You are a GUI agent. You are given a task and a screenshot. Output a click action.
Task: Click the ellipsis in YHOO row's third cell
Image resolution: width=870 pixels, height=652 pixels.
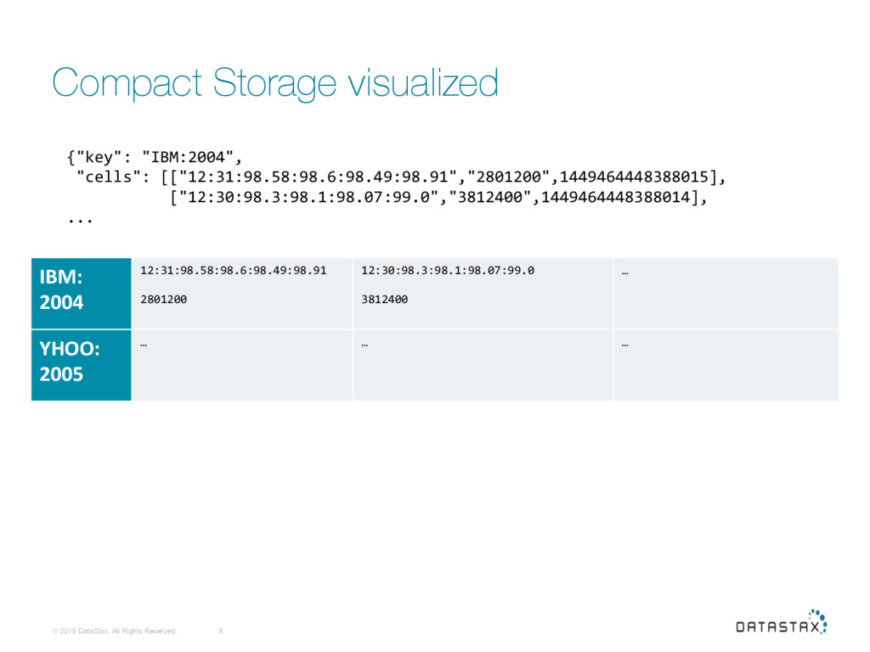click(x=624, y=345)
